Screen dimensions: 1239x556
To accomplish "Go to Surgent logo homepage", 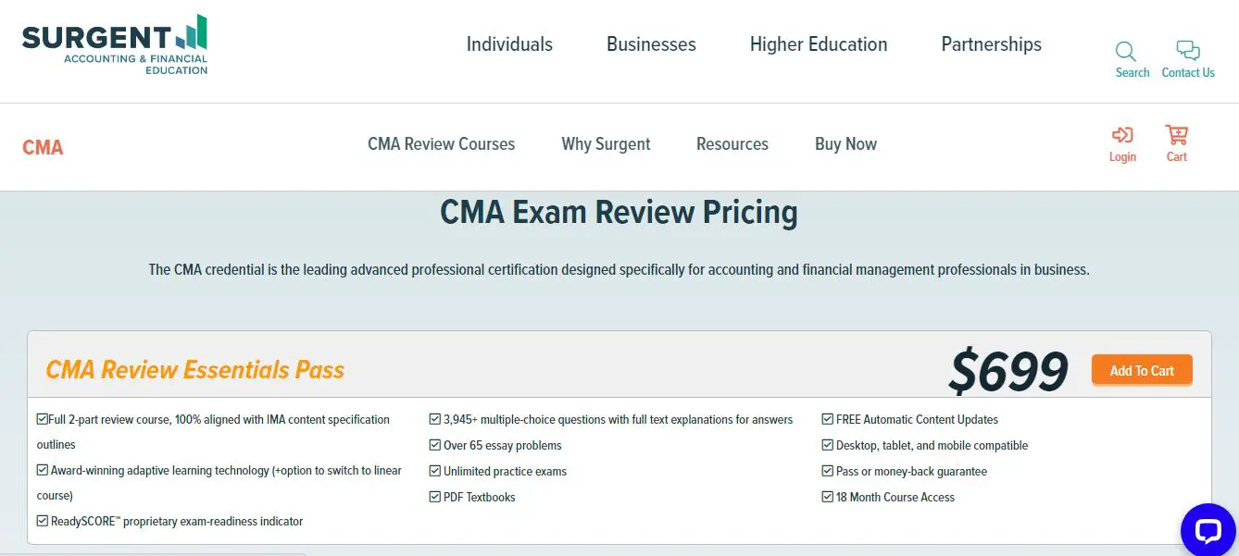I will (x=115, y=45).
